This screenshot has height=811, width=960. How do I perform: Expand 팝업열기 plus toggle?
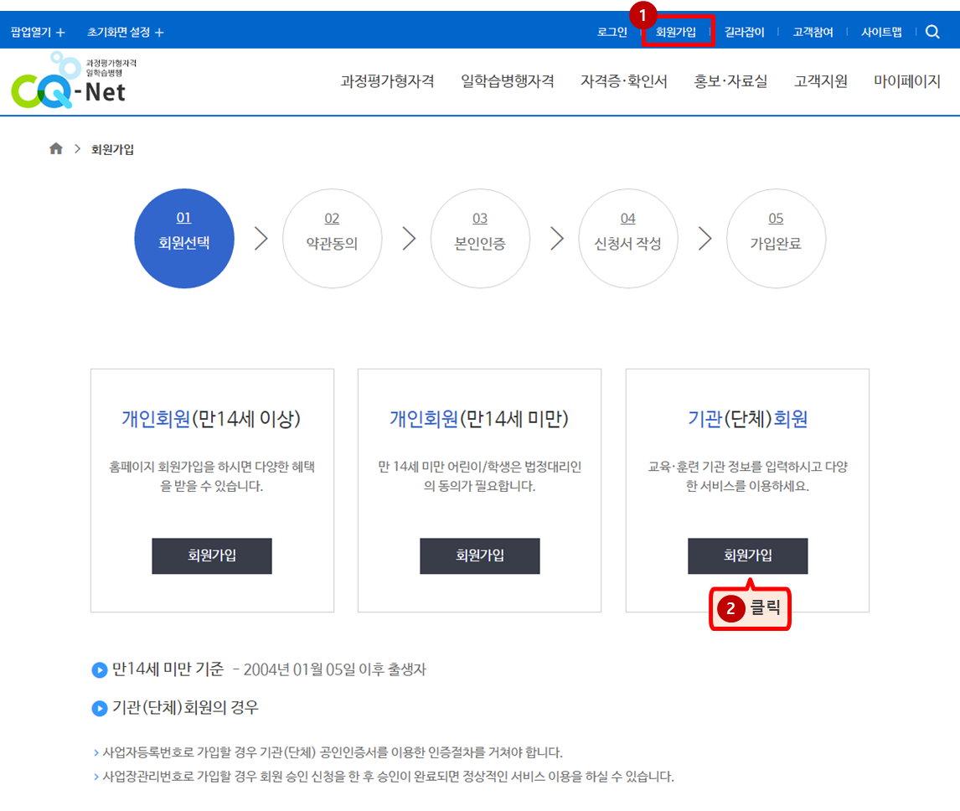point(38,32)
